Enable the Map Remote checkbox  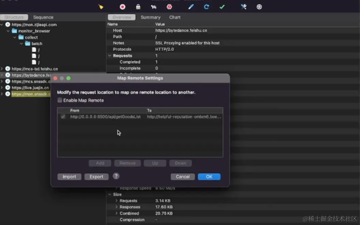(60, 100)
